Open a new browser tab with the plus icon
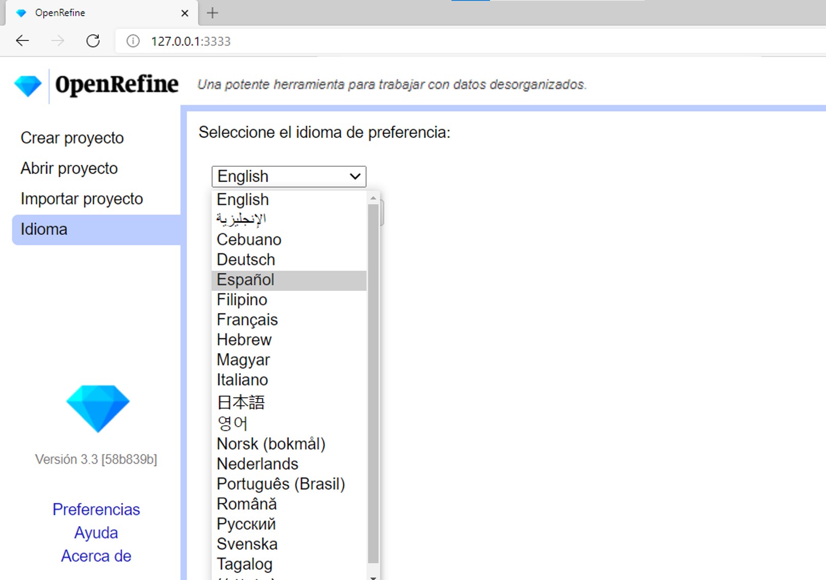This screenshot has height=580, width=826. point(212,13)
